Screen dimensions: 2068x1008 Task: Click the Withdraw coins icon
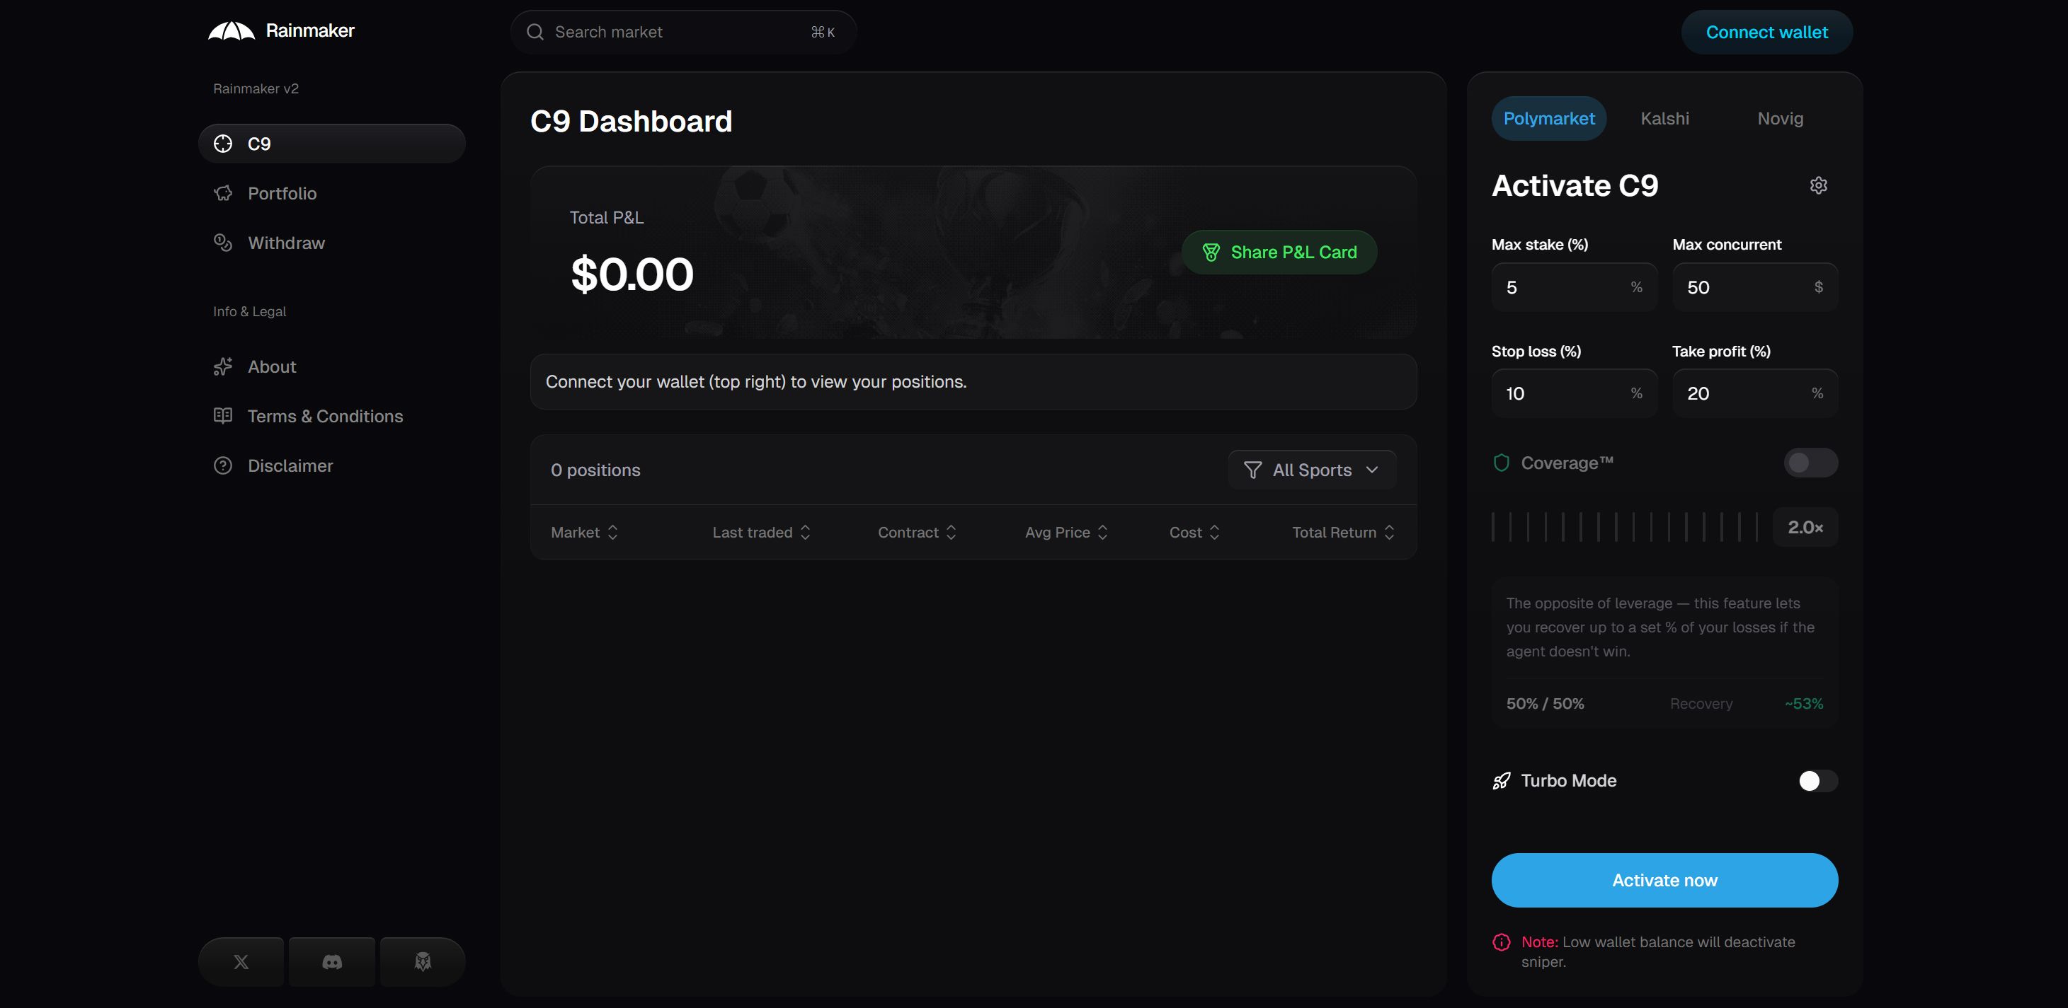223,243
